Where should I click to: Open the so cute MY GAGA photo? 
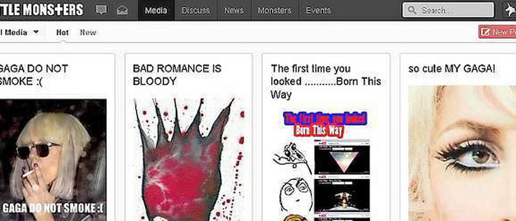[x=462, y=153]
